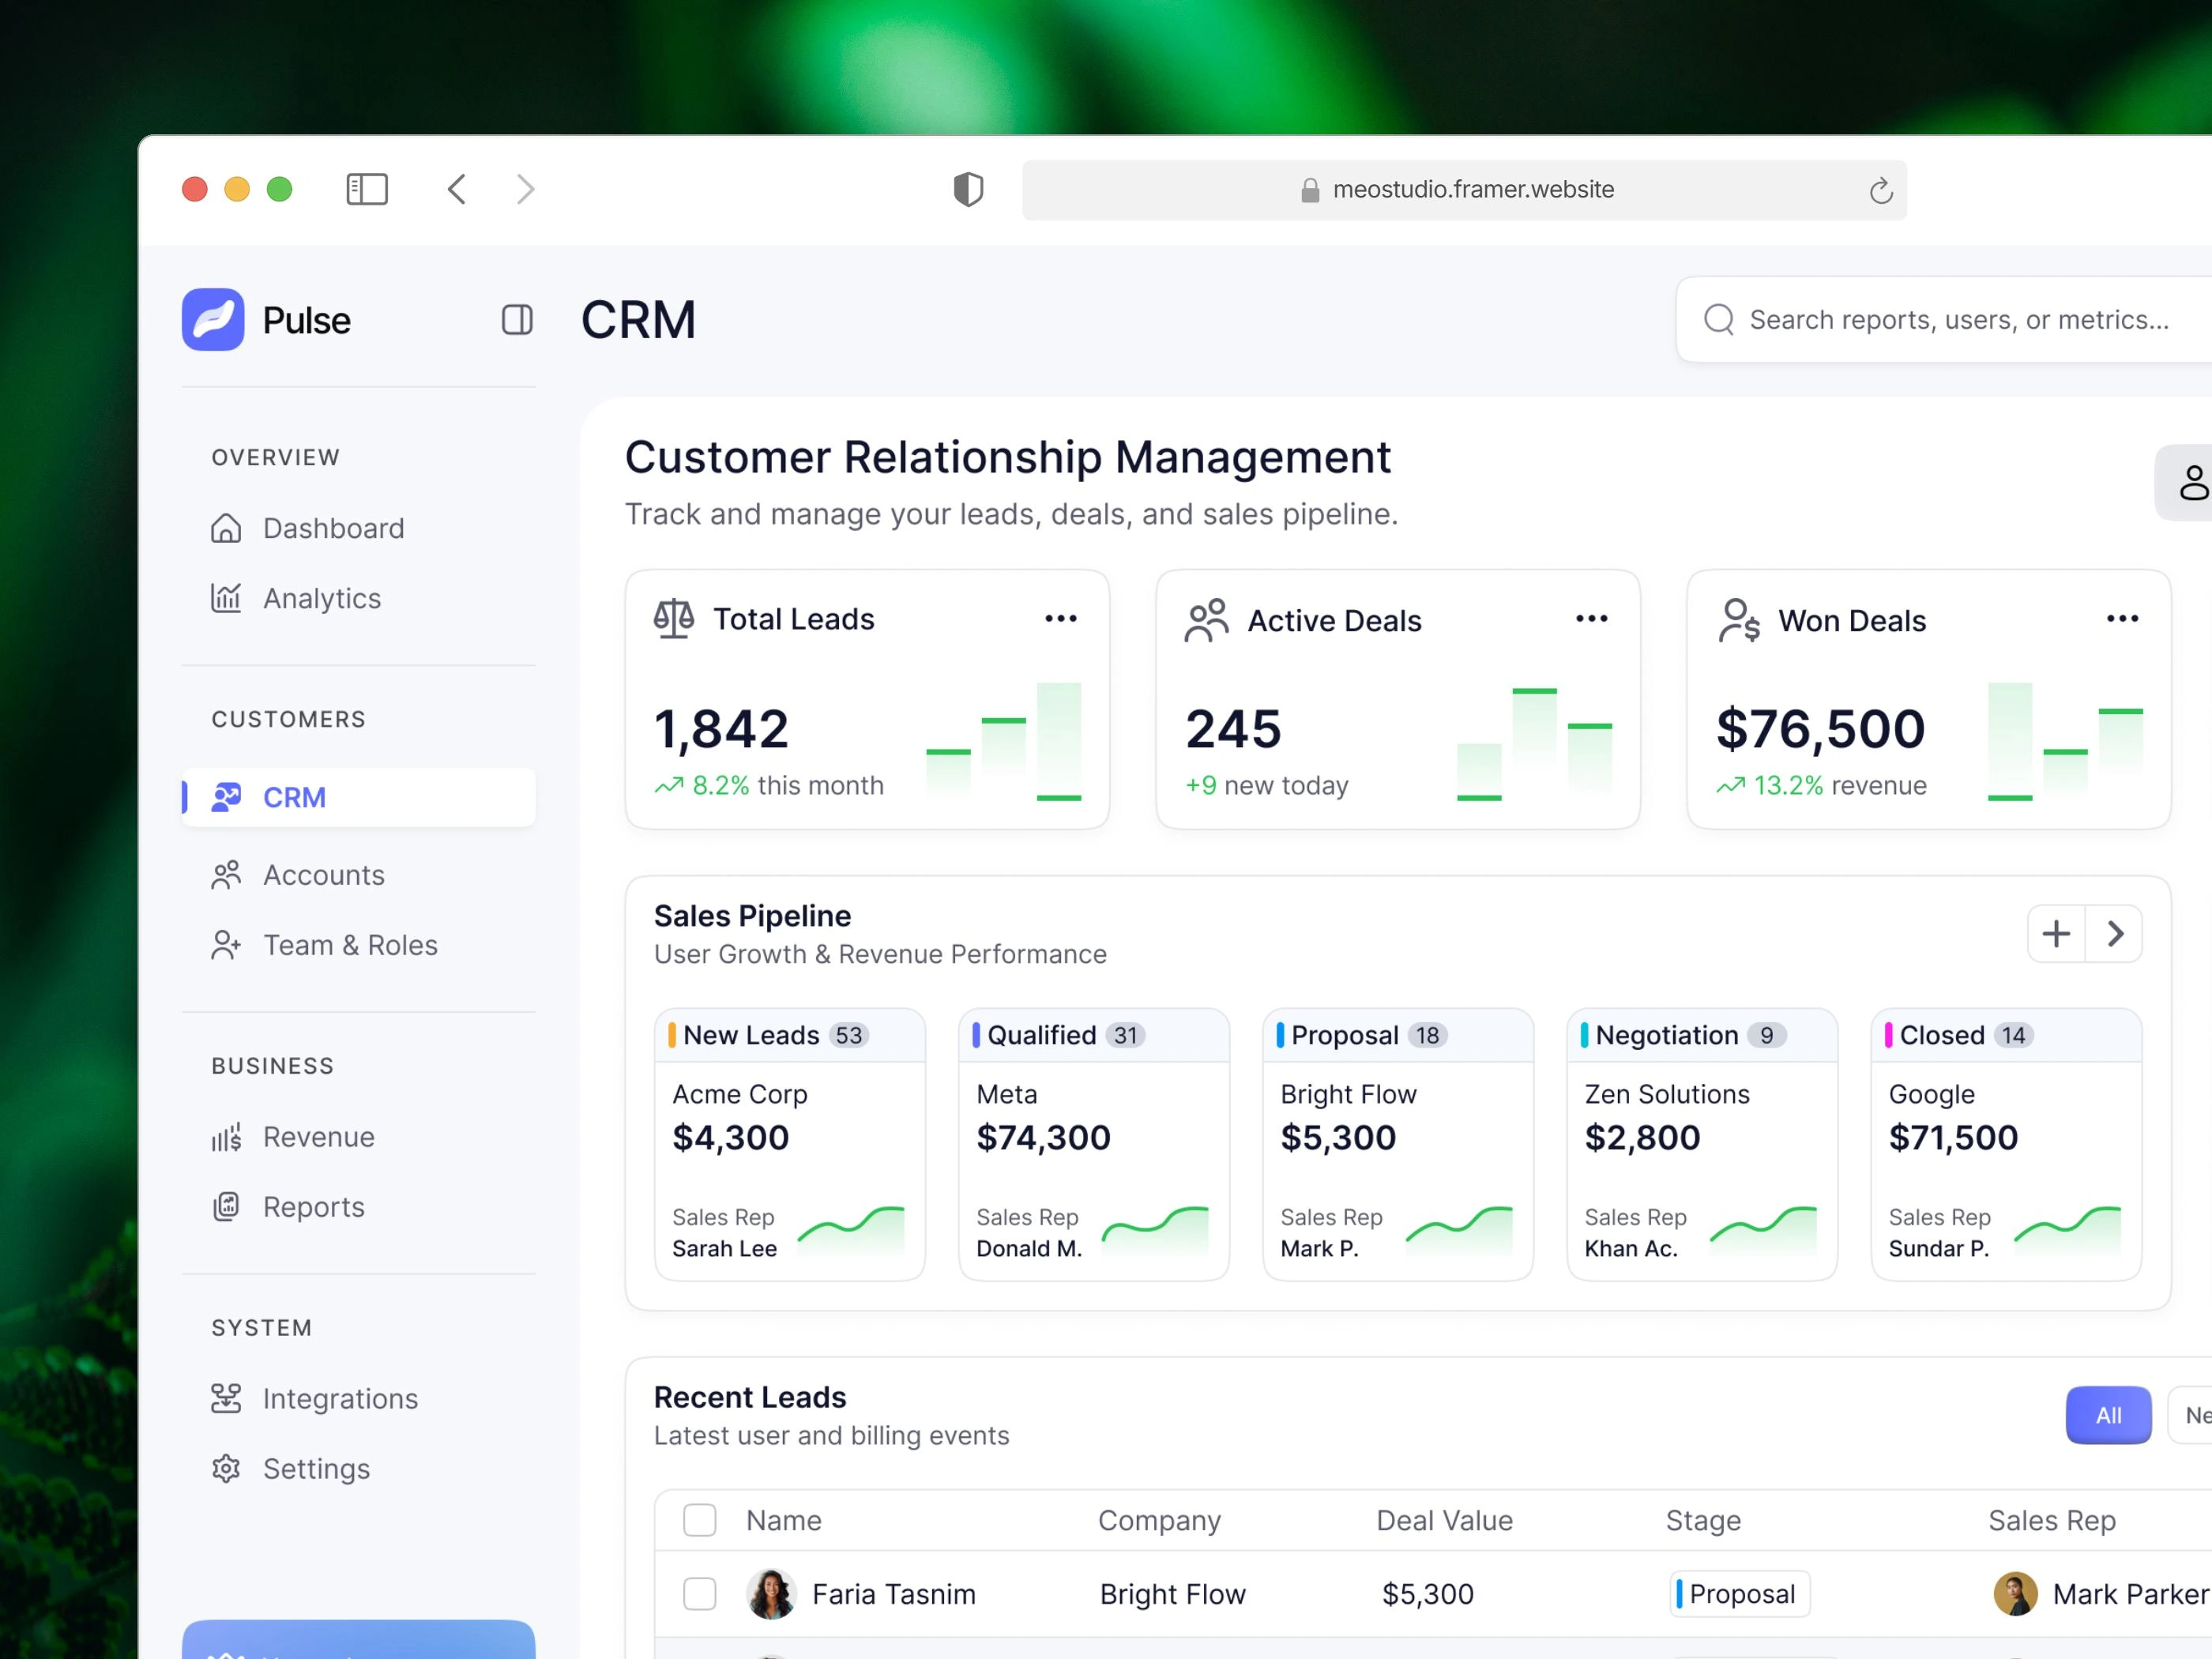Open the Active Deals more options menu
This screenshot has width=2212, height=1659.
1592,619
